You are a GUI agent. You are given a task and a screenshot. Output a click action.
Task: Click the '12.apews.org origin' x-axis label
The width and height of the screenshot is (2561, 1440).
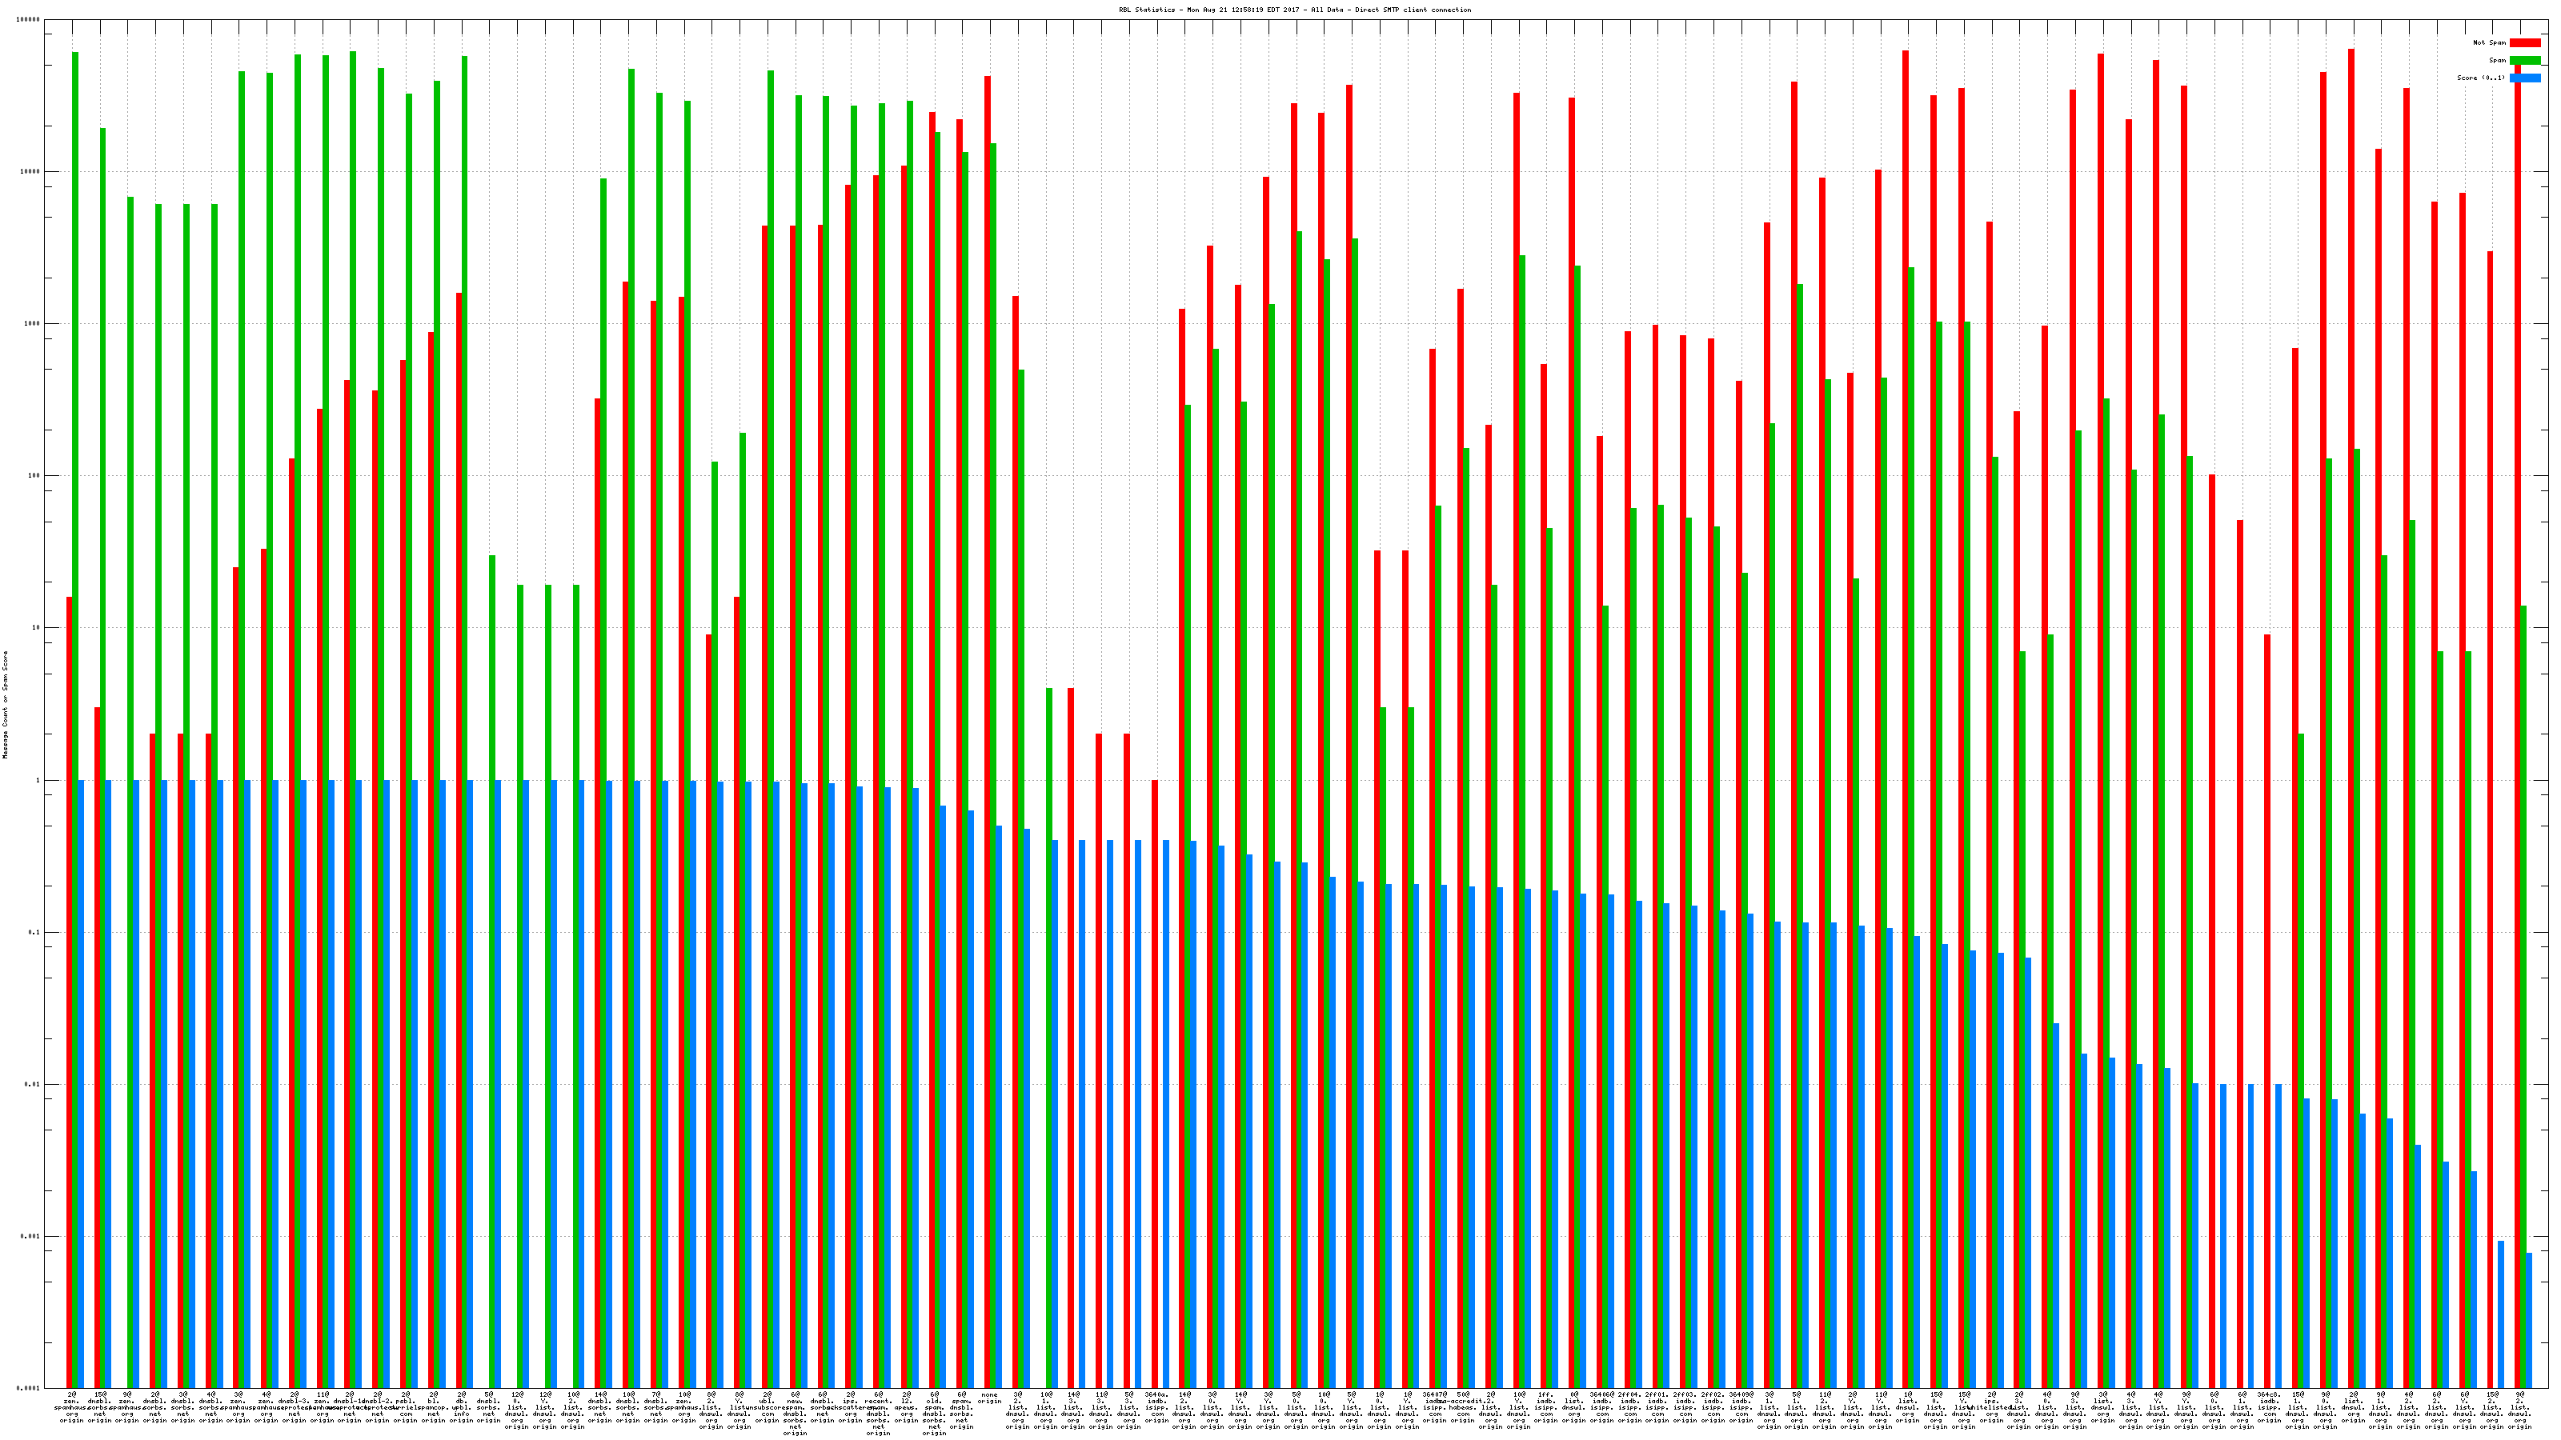[906, 1407]
